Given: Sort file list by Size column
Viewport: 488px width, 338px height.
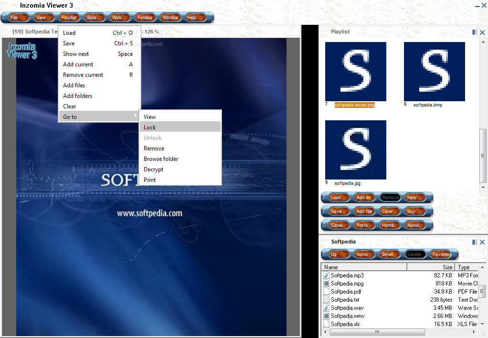Looking at the screenshot, I should point(431,267).
